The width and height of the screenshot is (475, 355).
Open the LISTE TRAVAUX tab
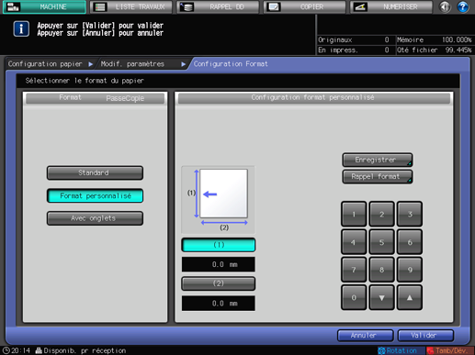(x=131, y=6)
